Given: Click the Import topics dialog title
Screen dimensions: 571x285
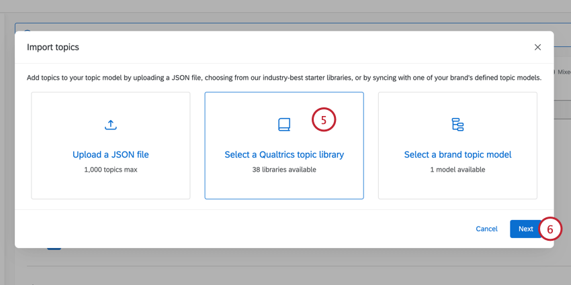Looking at the screenshot, I should [53, 48].
